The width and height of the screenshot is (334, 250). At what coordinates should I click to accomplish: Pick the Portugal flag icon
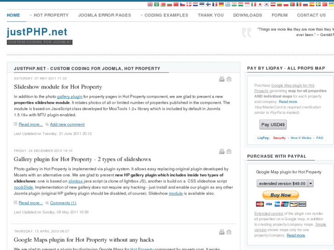click(x=292, y=4)
